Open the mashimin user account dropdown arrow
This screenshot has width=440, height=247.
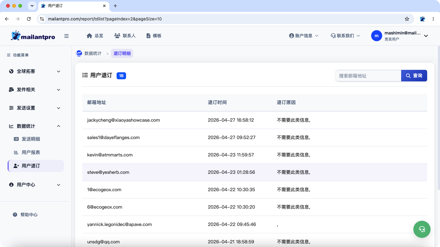pyautogui.click(x=426, y=36)
